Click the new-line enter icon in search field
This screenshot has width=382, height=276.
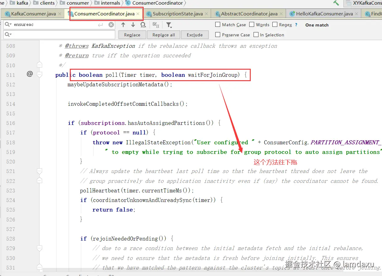tap(100, 25)
